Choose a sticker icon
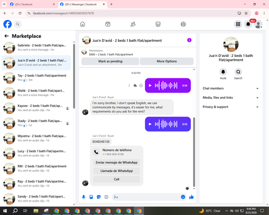 (x=98, y=197)
